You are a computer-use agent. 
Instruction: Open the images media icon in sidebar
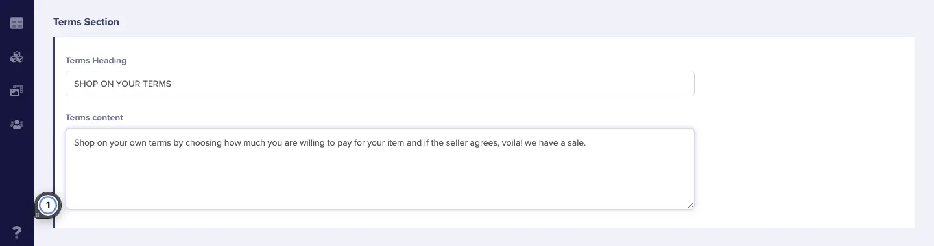click(x=17, y=91)
